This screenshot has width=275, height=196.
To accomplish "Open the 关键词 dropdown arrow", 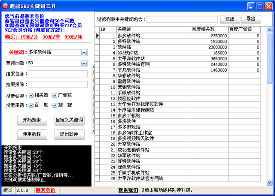I will click(84, 52).
